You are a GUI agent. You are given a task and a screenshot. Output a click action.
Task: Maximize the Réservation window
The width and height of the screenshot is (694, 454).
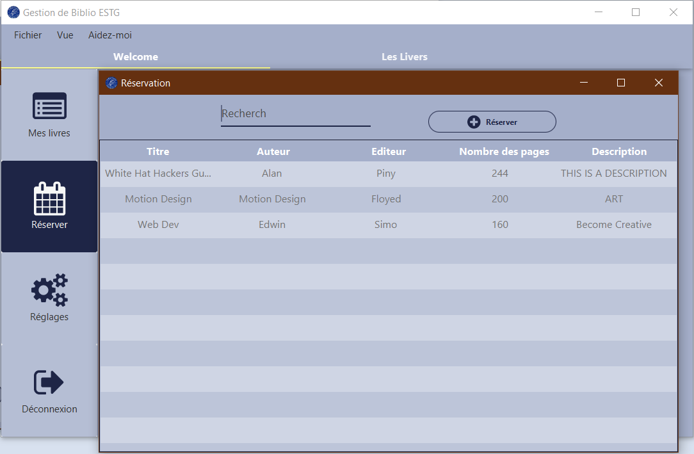coord(621,83)
